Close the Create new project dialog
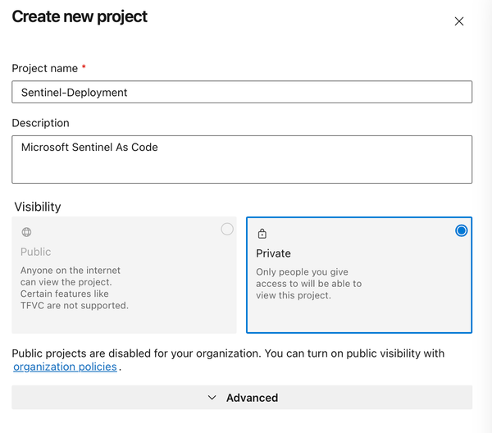Screen dimensions: 492x433 click(x=459, y=21)
